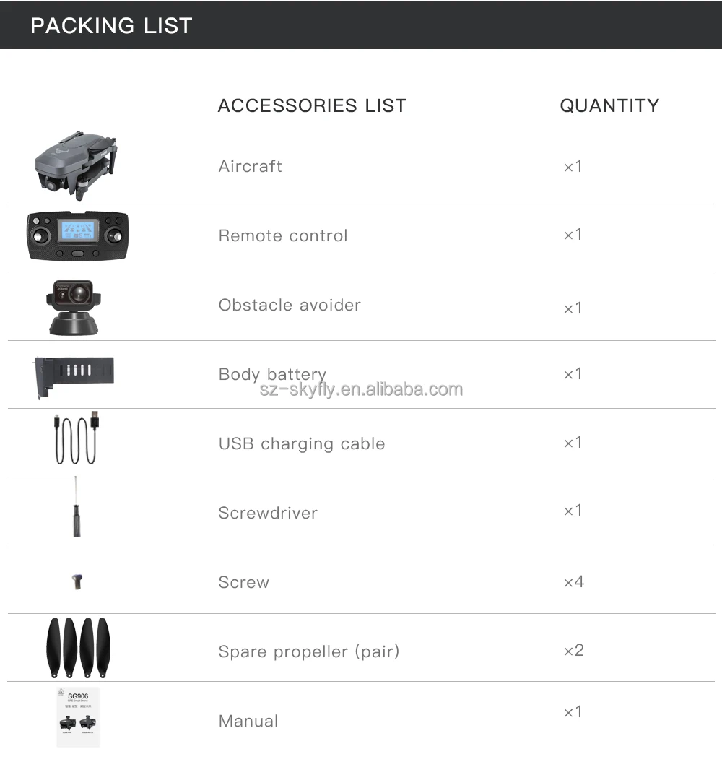Click the PACKING LIST header title

pos(111,26)
